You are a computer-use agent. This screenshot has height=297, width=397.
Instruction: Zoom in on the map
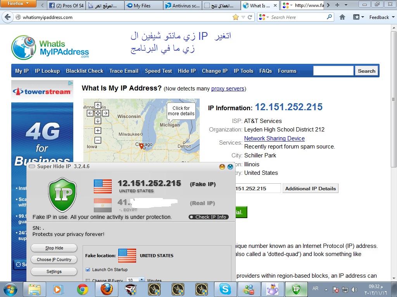(x=98, y=130)
